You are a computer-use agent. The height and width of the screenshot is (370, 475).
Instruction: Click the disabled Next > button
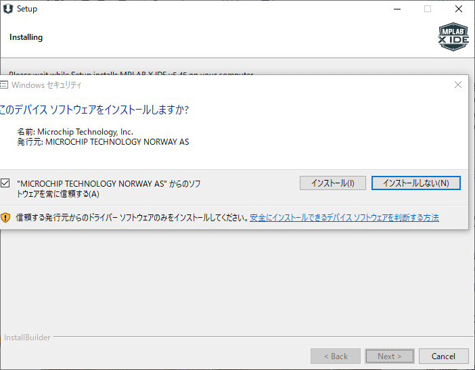click(x=389, y=356)
